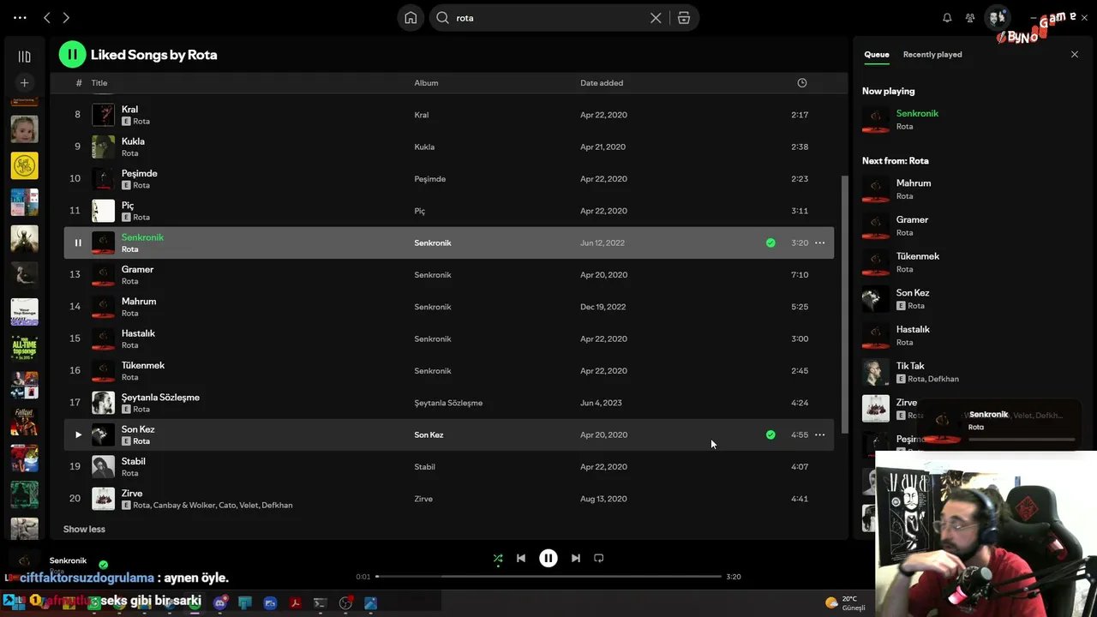
Task: Open the weather widget showing 20°C
Action: (x=845, y=603)
